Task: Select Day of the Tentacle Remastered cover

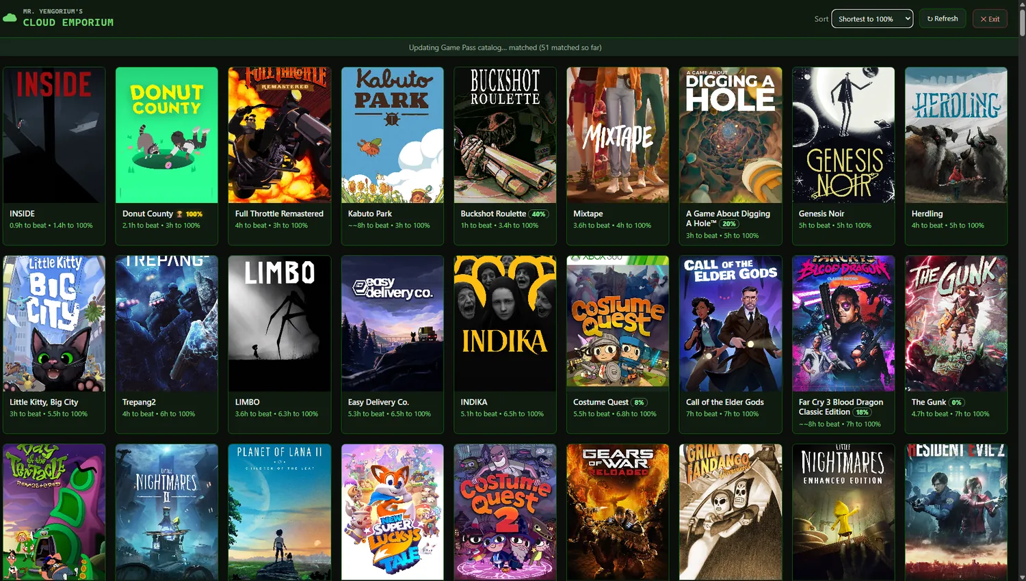Action: point(54,512)
